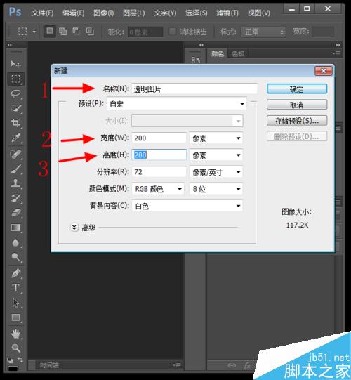
Task: Select the Quick Selection tool
Action: 15,108
